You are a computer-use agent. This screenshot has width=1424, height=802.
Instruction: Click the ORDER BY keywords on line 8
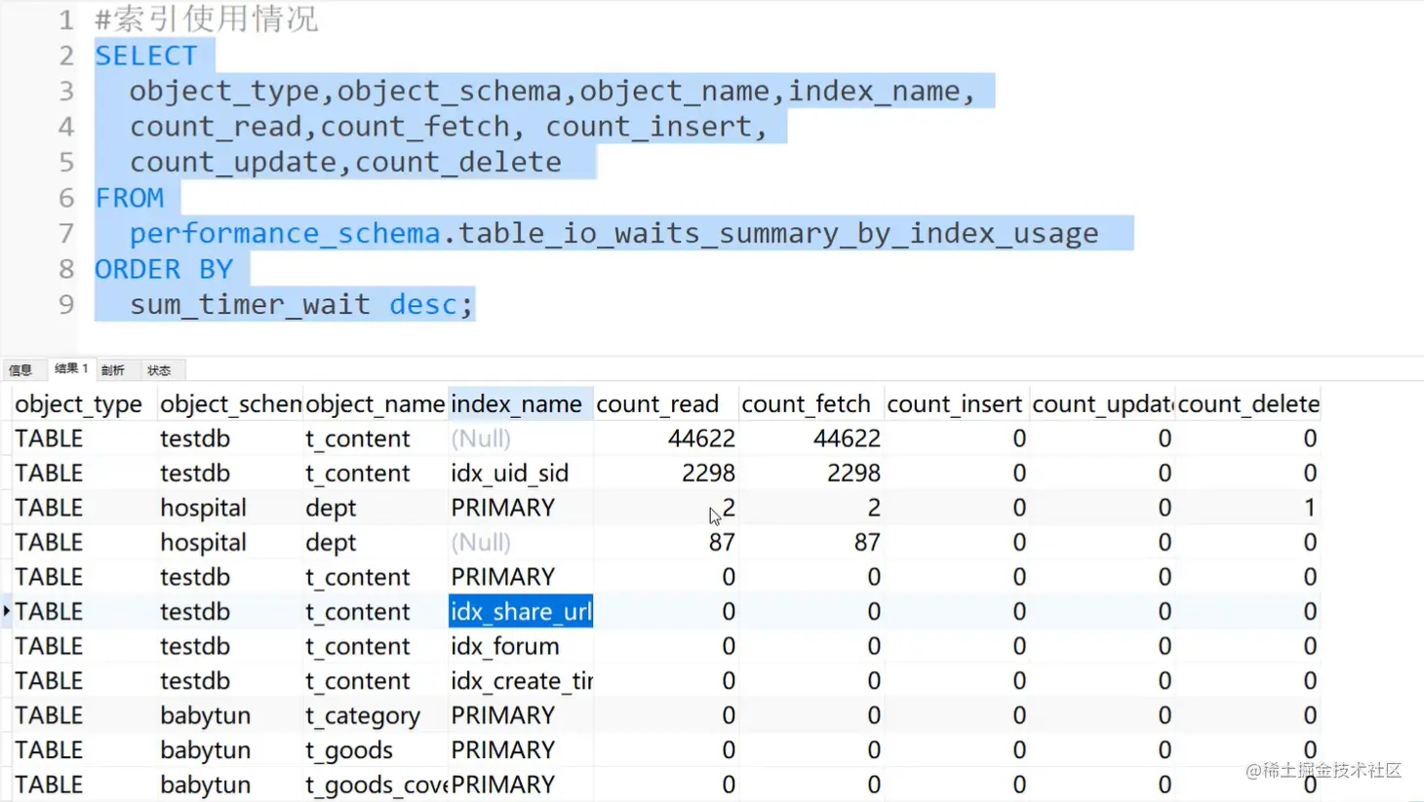164,269
